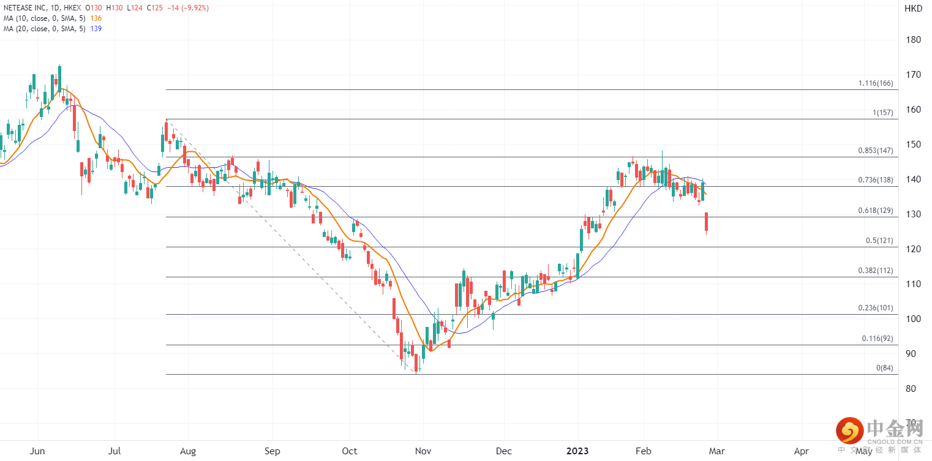Click the 0(84) Fibonacci base label
The height and width of the screenshot is (461, 932).
(885, 368)
